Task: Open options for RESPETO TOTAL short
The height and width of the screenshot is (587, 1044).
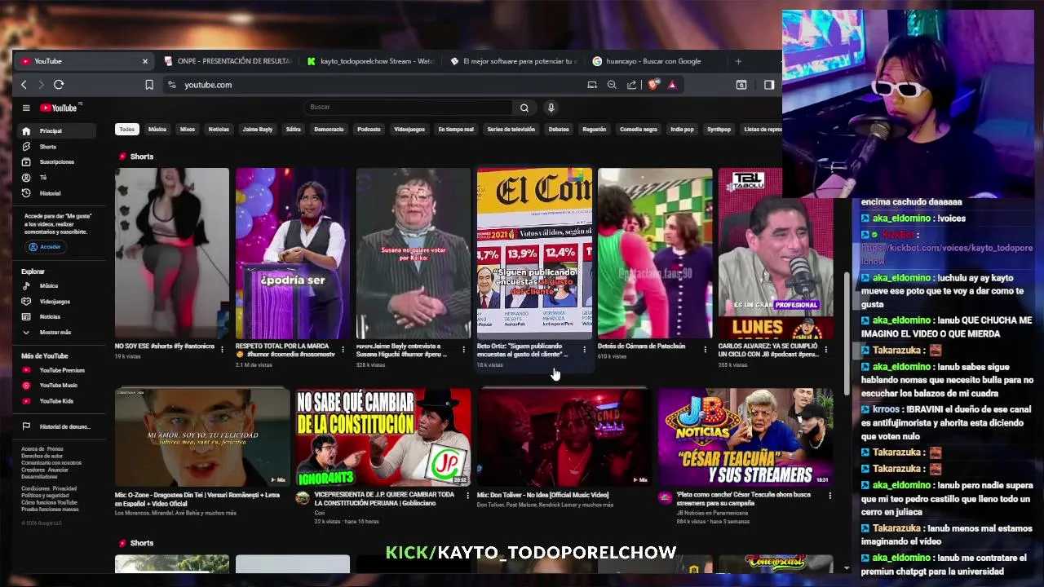Action: pos(343,349)
